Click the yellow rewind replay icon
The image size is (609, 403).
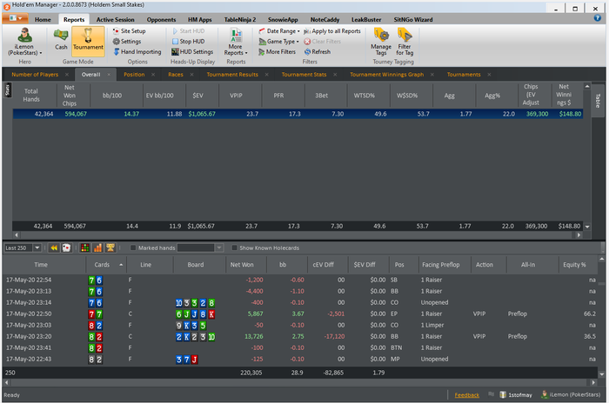tap(54, 248)
